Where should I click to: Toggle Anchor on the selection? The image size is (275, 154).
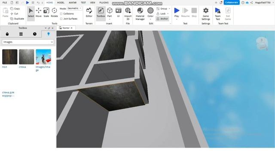click(162, 19)
